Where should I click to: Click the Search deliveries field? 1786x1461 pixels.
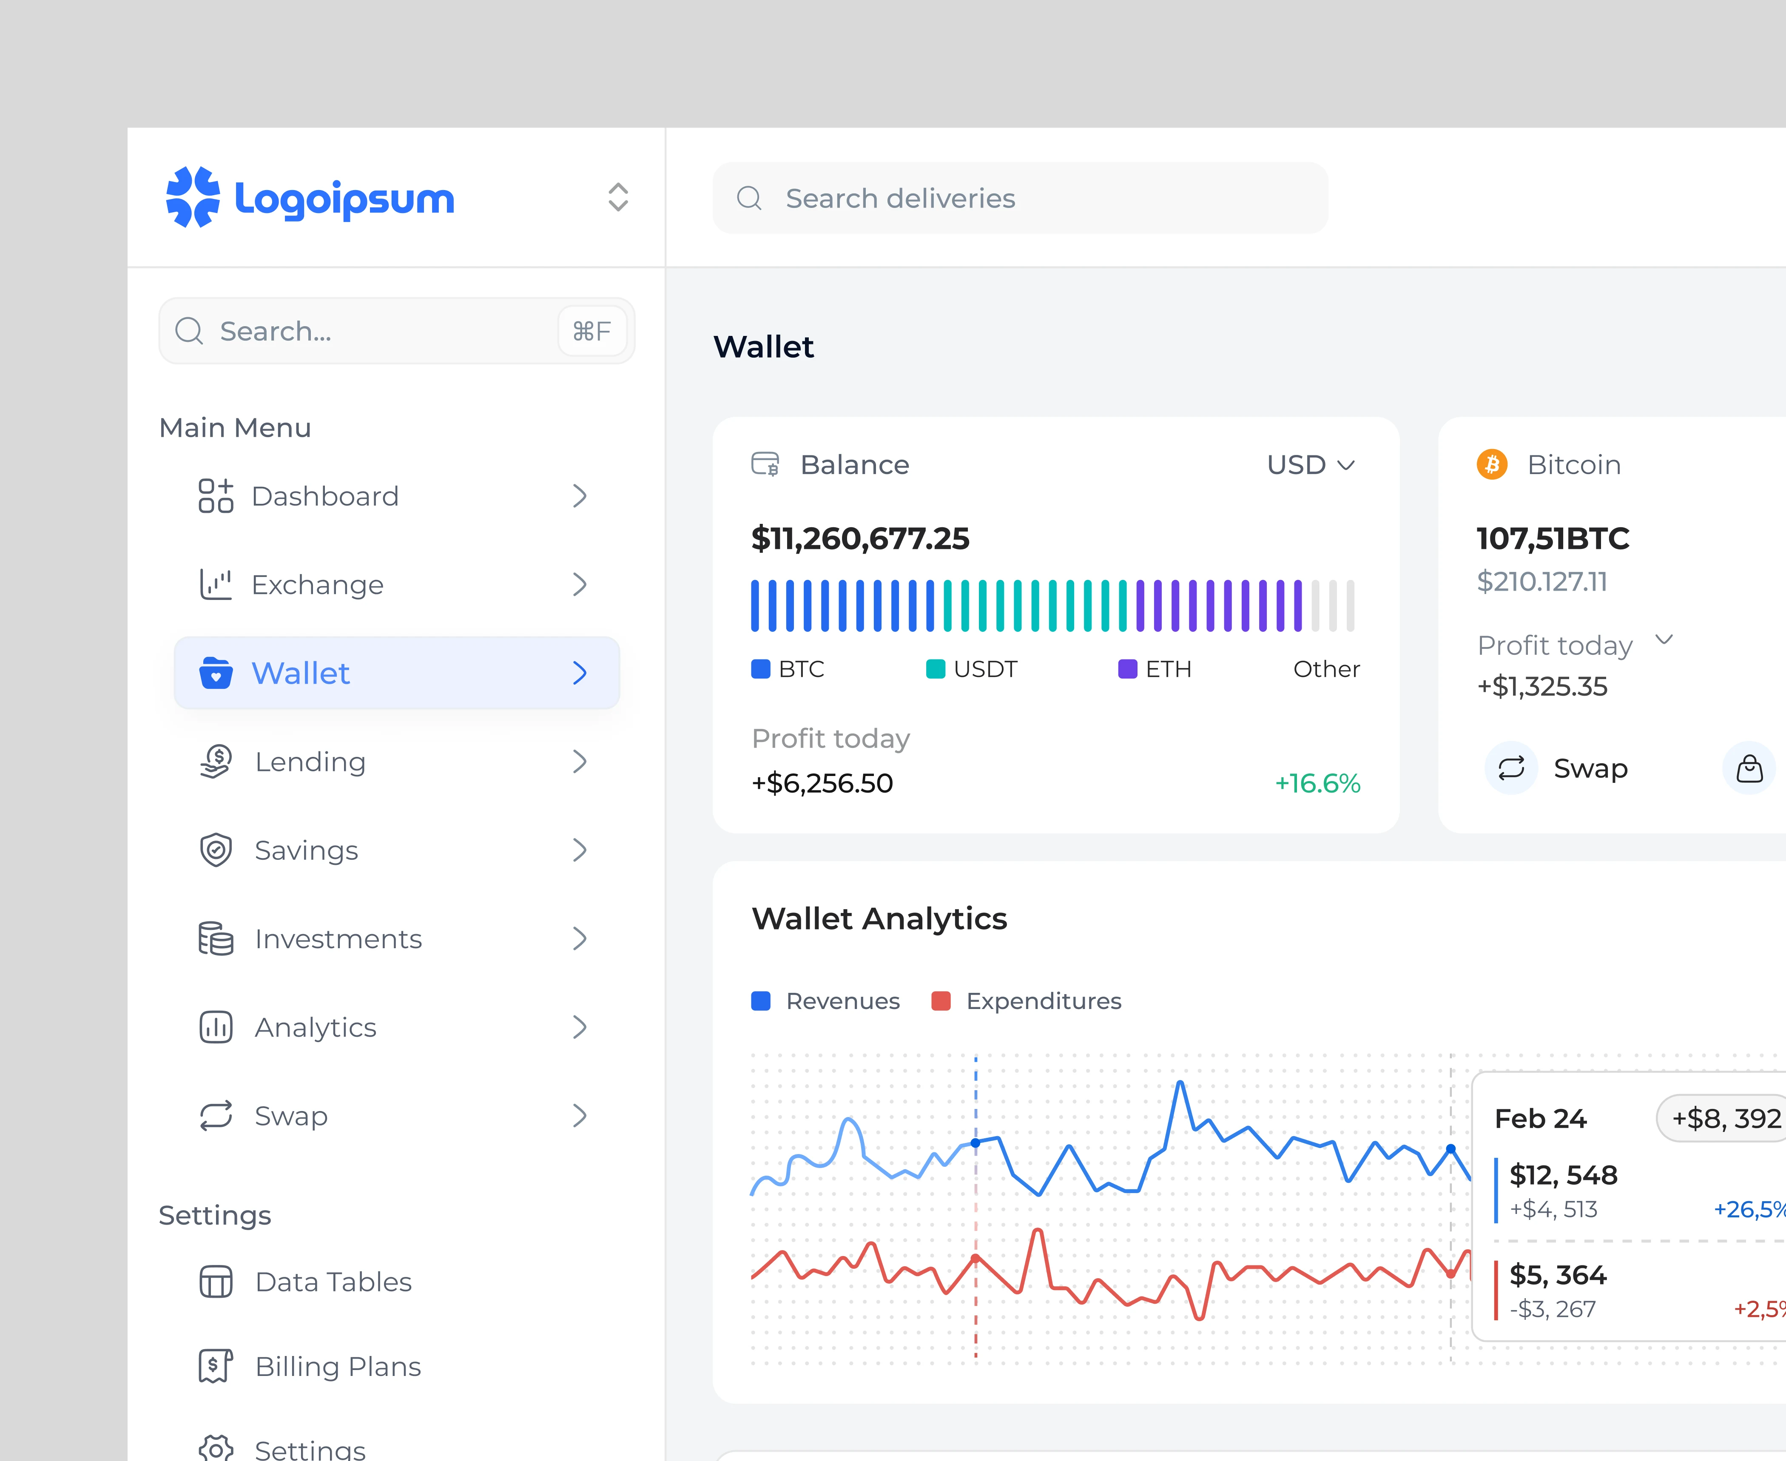pyautogui.click(x=1020, y=199)
